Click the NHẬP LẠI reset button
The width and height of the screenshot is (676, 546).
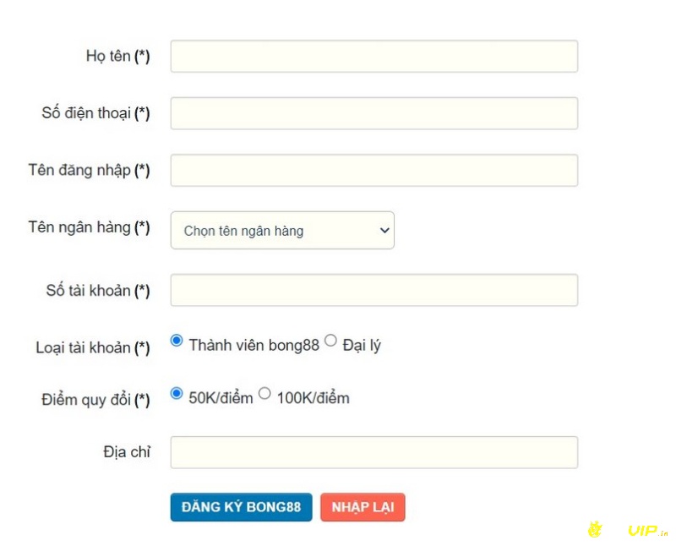[363, 507]
